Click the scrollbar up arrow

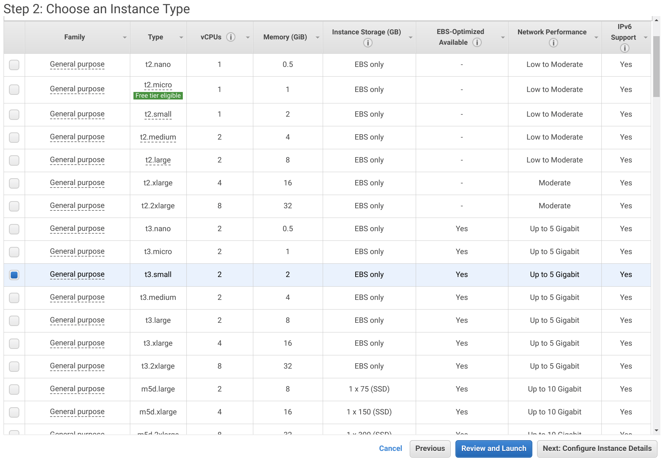click(x=656, y=20)
